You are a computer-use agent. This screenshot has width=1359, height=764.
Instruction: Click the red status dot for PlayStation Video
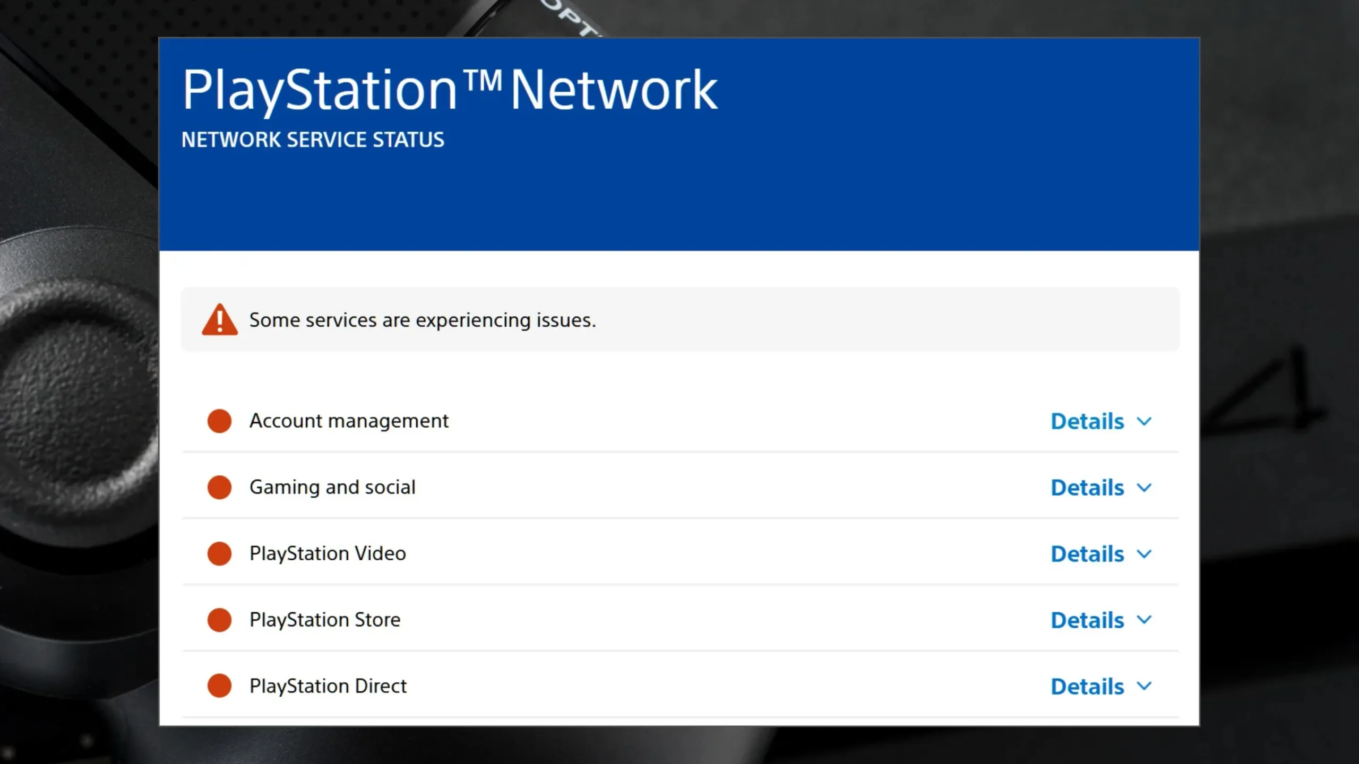point(219,554)
